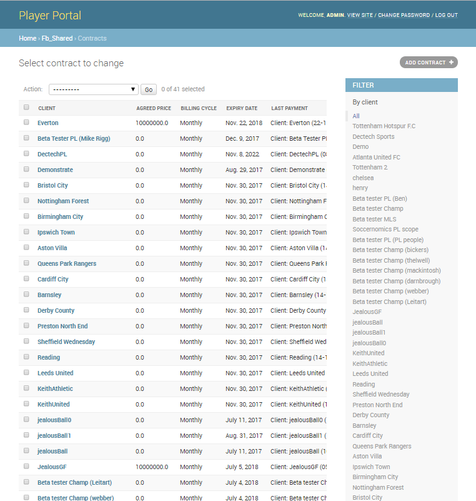The height and width of the screenshot is (501, 476).
Task: Filter by Soccernomics PL scope client
Action: (x=385, y=230)
